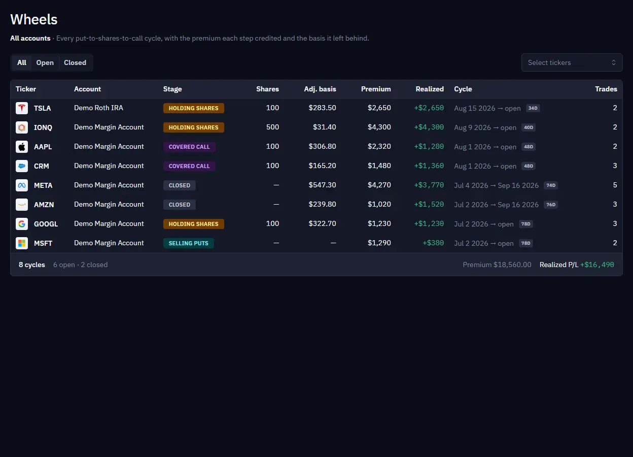Click the +$3,770 realized value

point(429,185)
